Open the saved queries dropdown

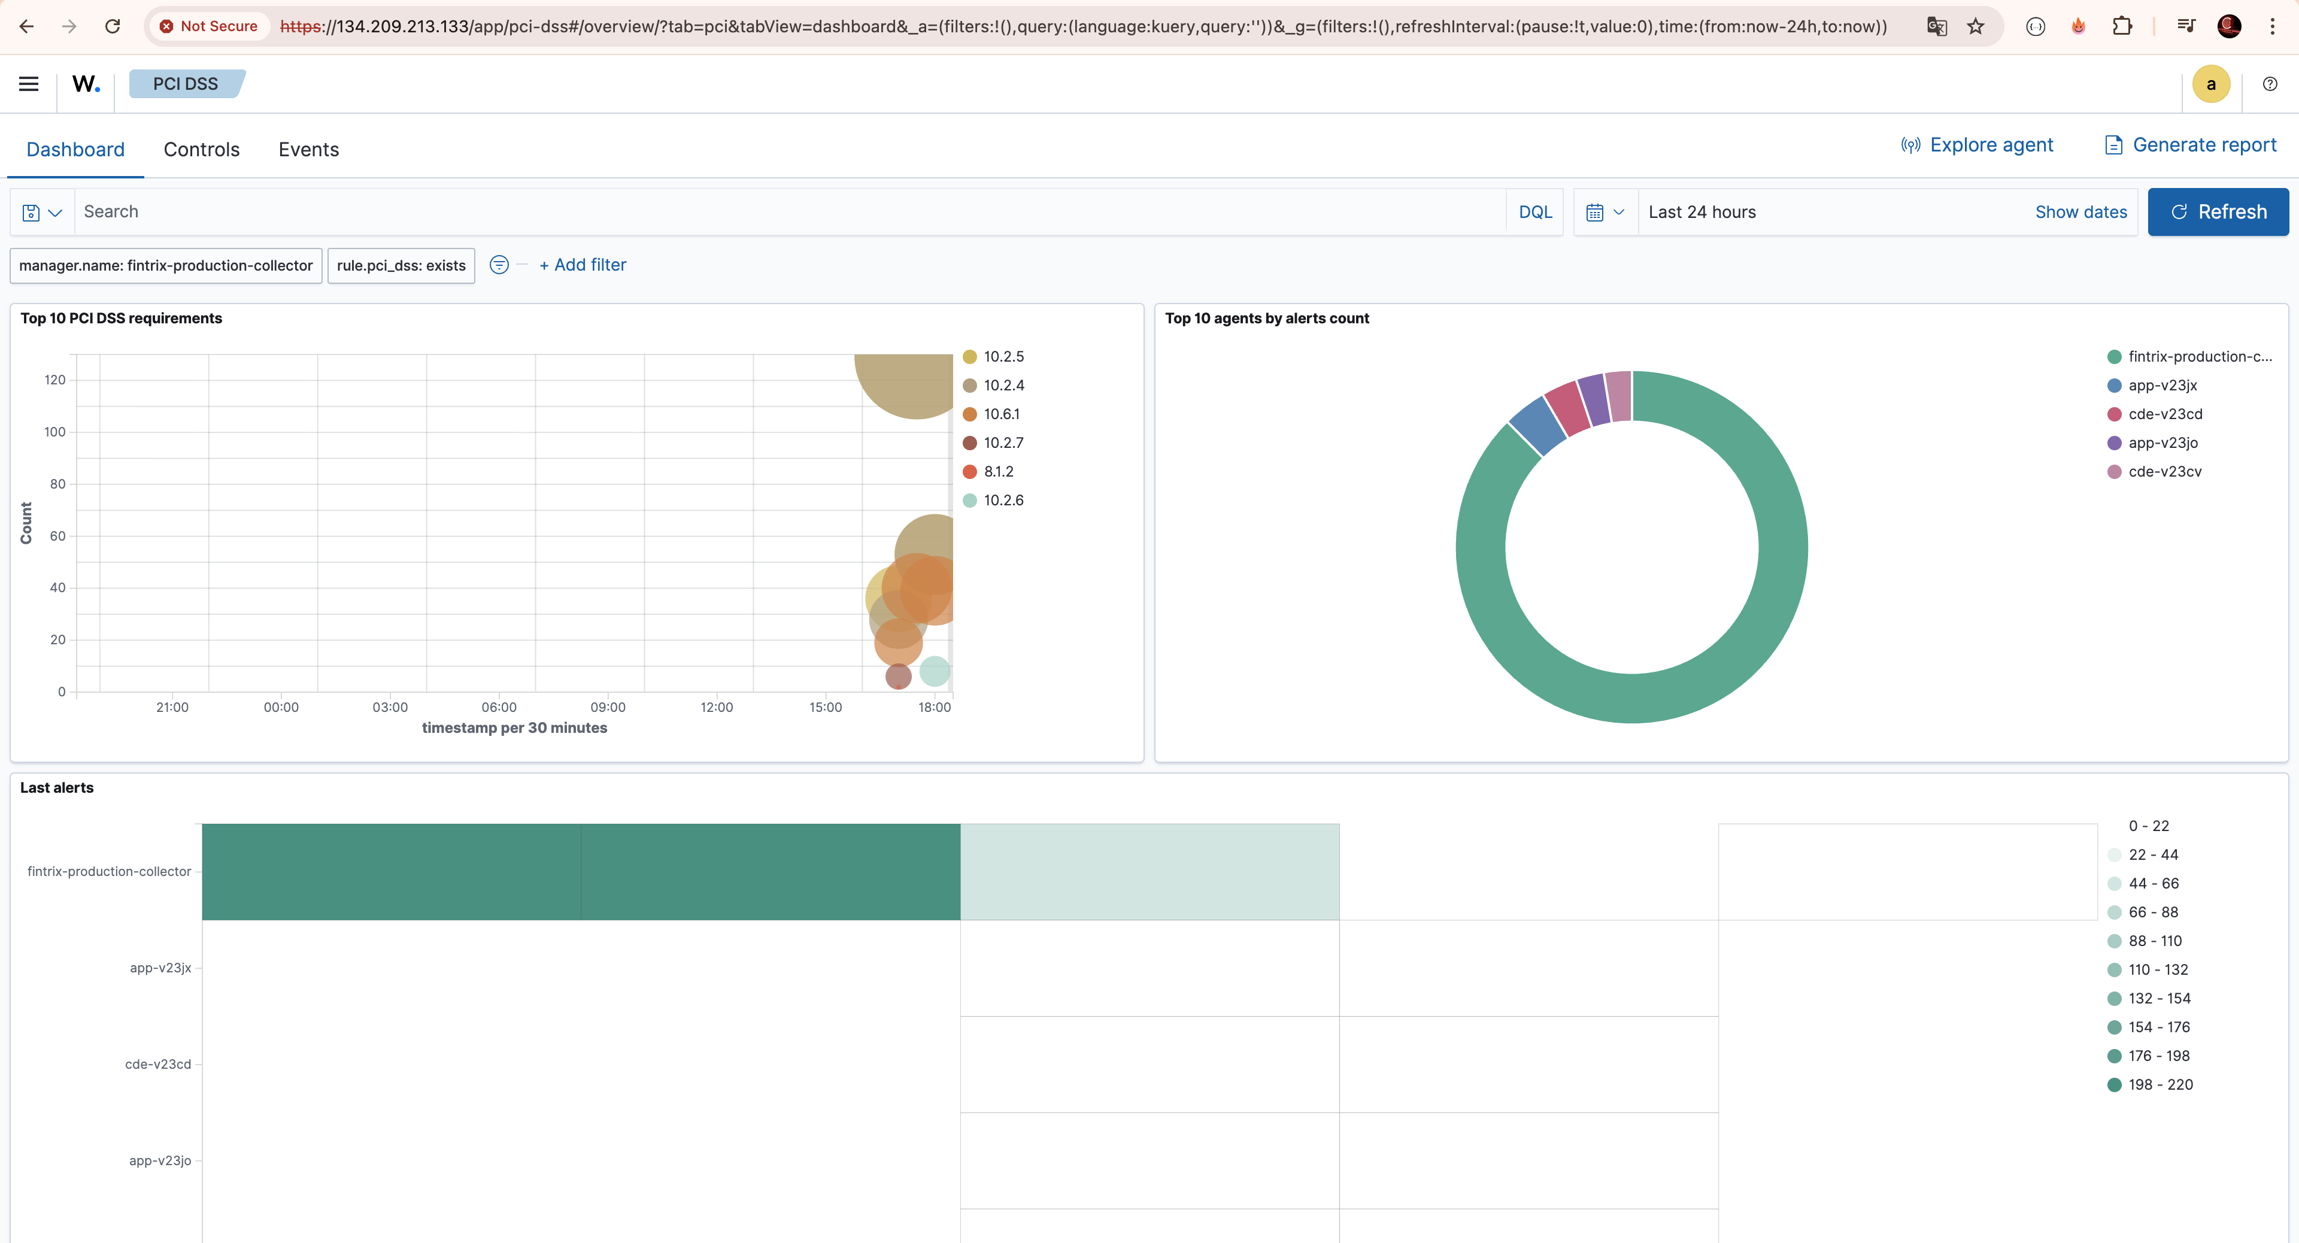(x=42, y=213)
